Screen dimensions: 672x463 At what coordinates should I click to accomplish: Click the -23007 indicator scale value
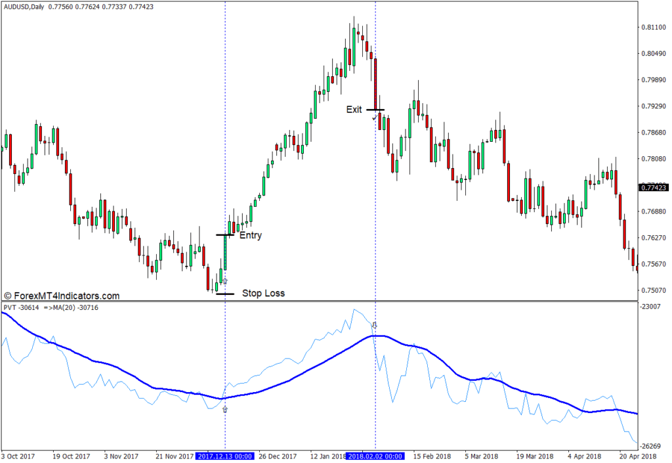[652, 306]
